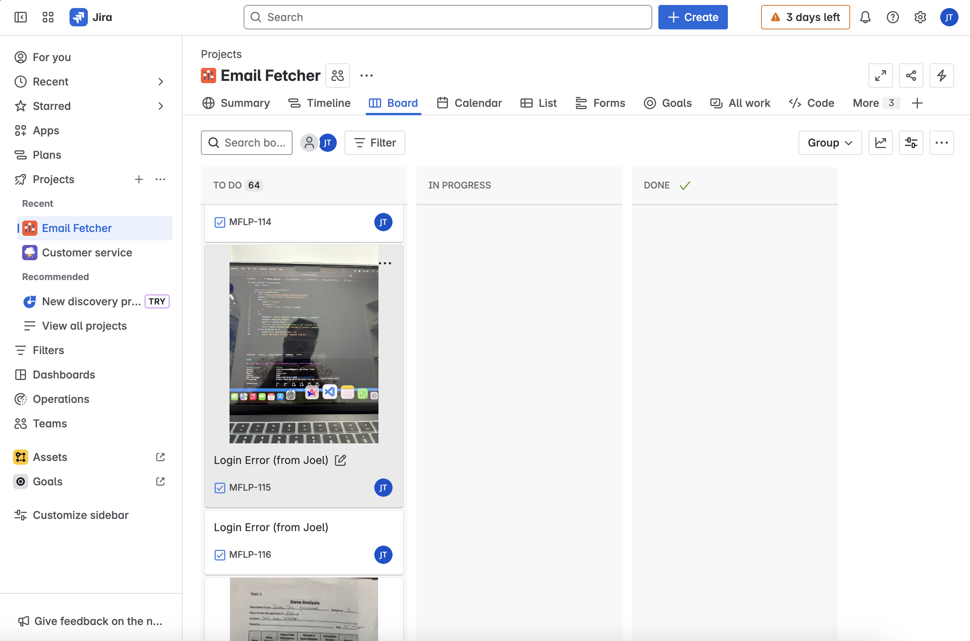Enter full screen with the expand arrows icon

[x=880, y=76]
